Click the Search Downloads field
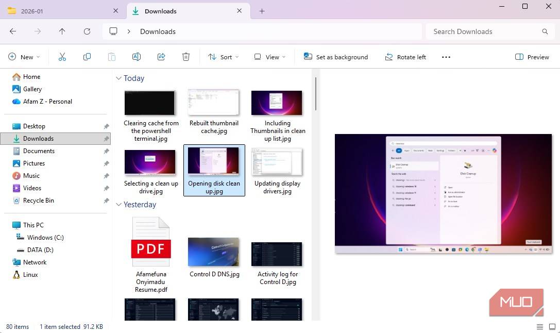The width and height of the screenshot is (560, 333). pos(484,31)
